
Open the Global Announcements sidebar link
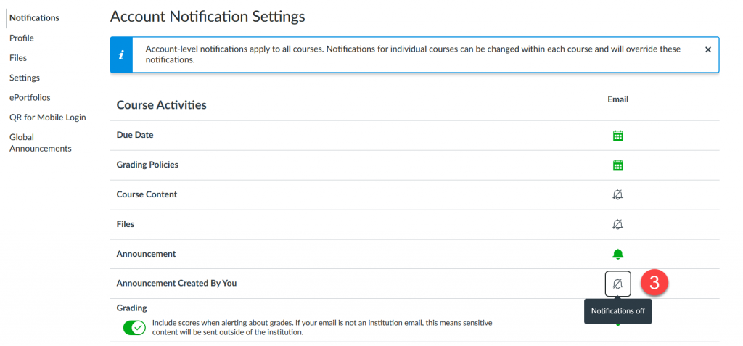coord(41,143)
